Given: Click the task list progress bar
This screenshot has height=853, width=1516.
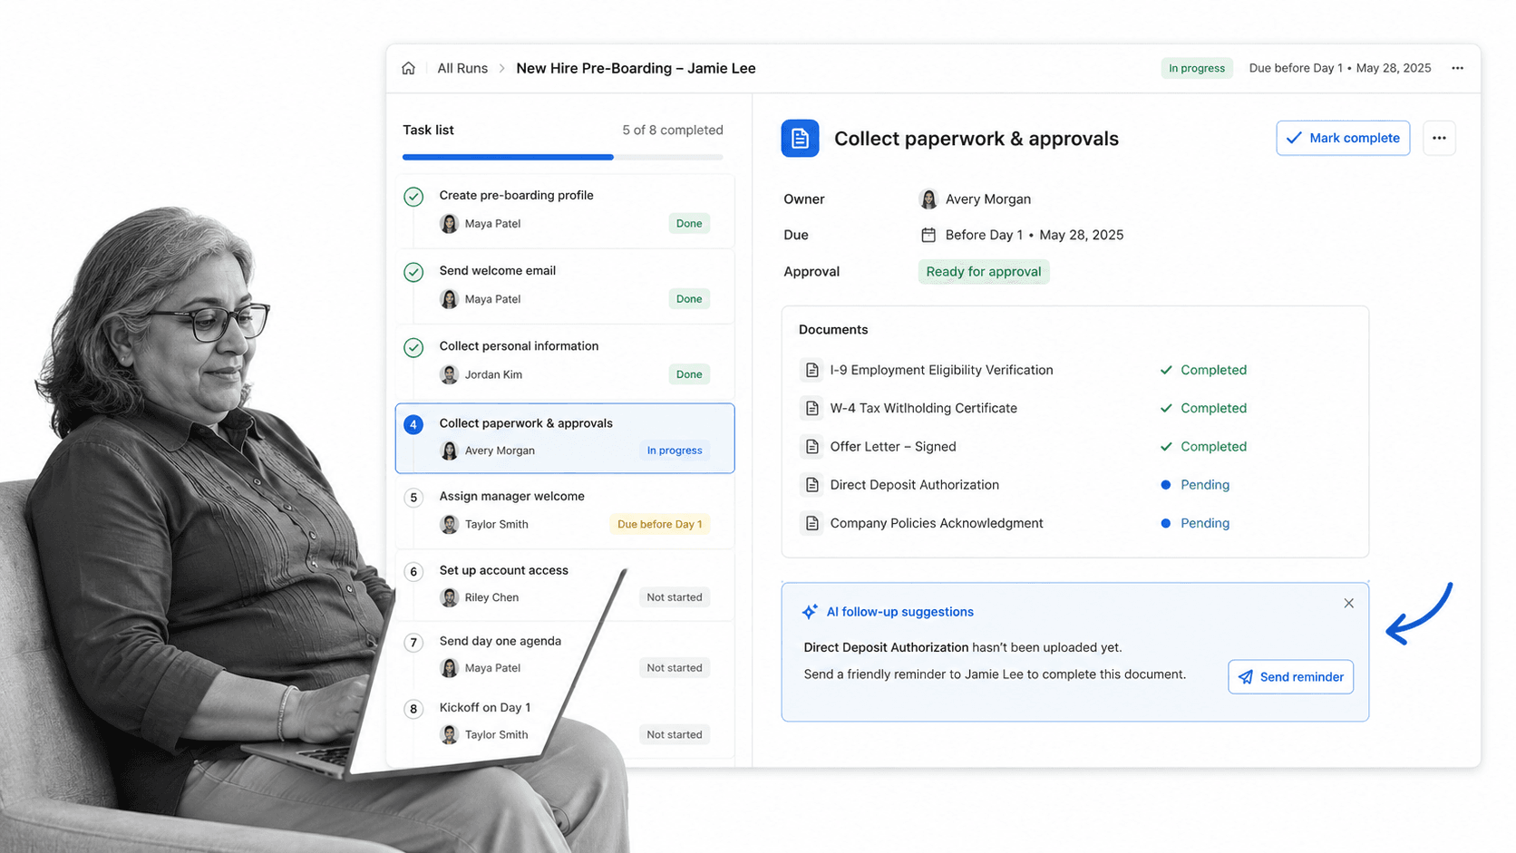Looking at the screenshot, I should [563, 157].
